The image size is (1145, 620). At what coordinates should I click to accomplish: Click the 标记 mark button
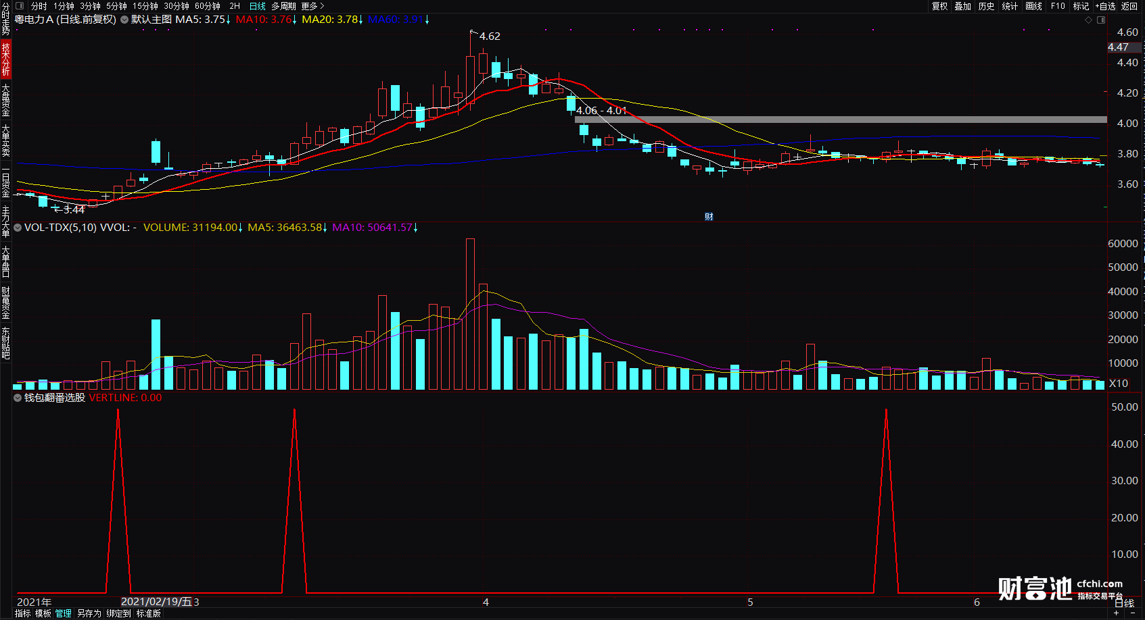click(x=1081, y=6)
